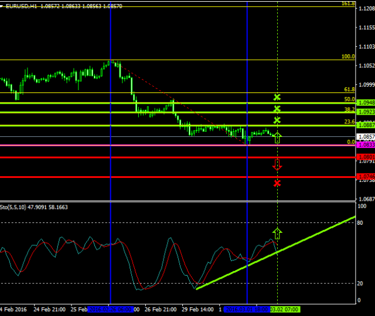This screenshot has width=375, height=316.
Task: Click the magenta 1.0833 price label
Action: [x=366, y=145]
